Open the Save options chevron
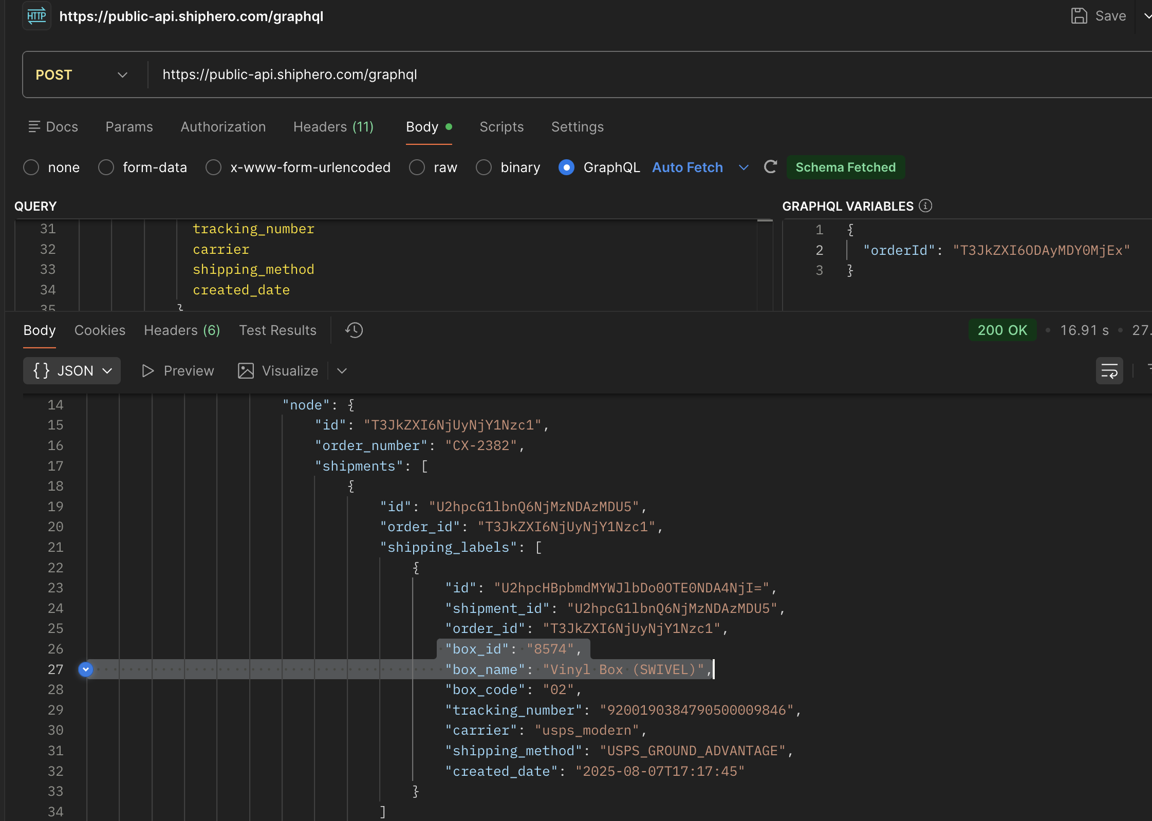 [x=1147, y=16]
